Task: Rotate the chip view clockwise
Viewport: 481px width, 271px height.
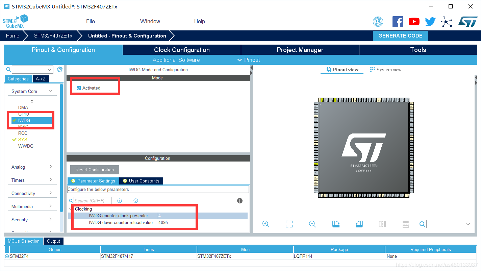Action: tap(336, 224)
